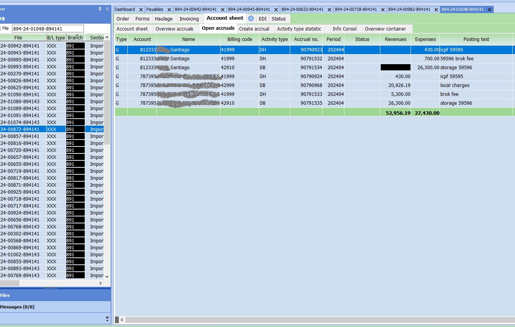Sort accruals by the Billing code column header
The height and width of the screenshot is (327, 515).
point(240,39)
